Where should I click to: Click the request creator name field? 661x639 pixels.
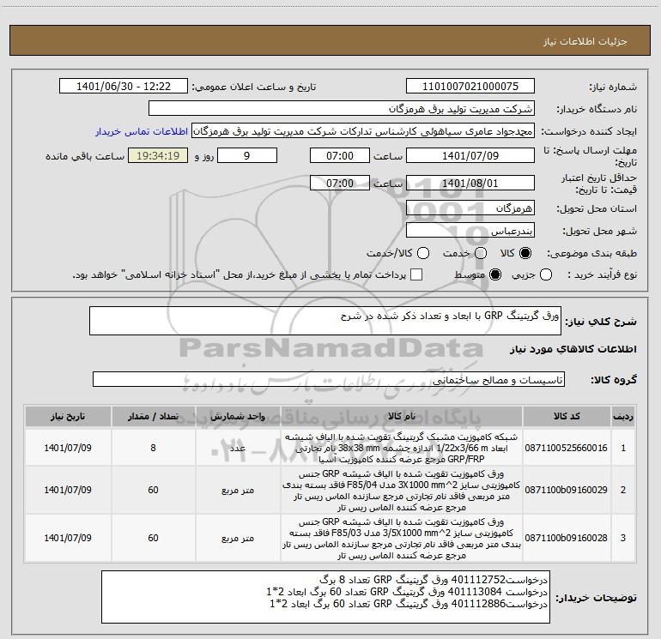(363, 131)
